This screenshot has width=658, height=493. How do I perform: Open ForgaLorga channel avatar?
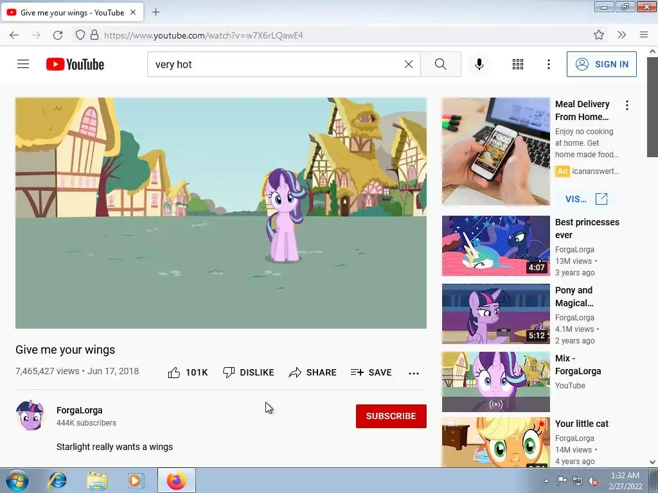pyautogui.click(x=30, y=416)
